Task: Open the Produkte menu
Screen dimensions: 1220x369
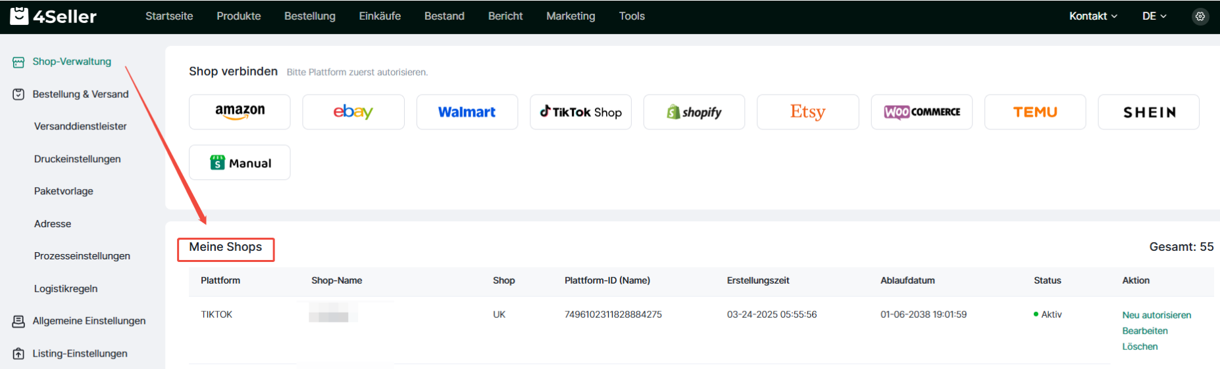Action: (239, 16)
